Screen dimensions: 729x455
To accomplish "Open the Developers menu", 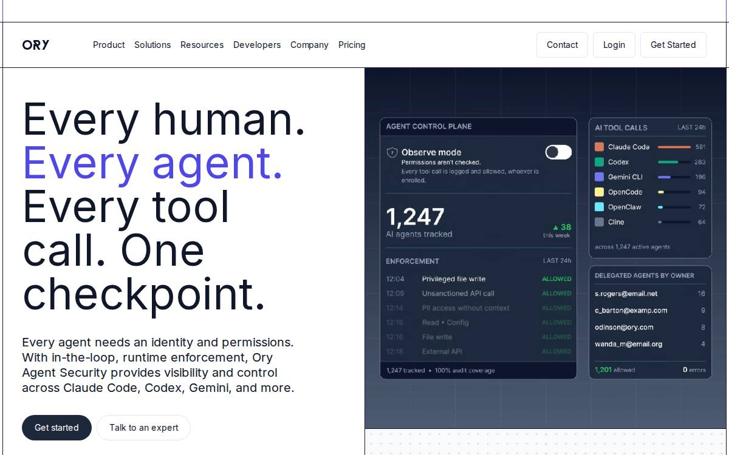I will coord(257,45).
